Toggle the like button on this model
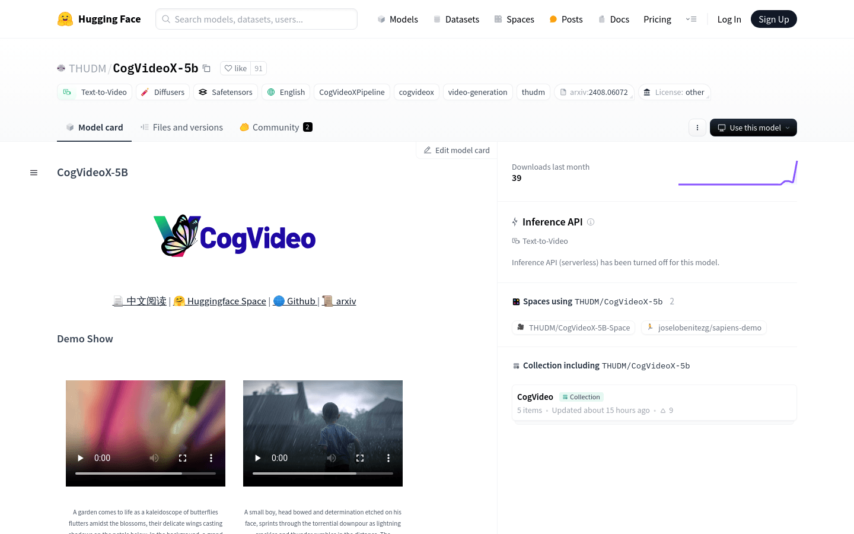Image resolution: width=854 pixels, height=534 pixels. [x=235, y=68]
